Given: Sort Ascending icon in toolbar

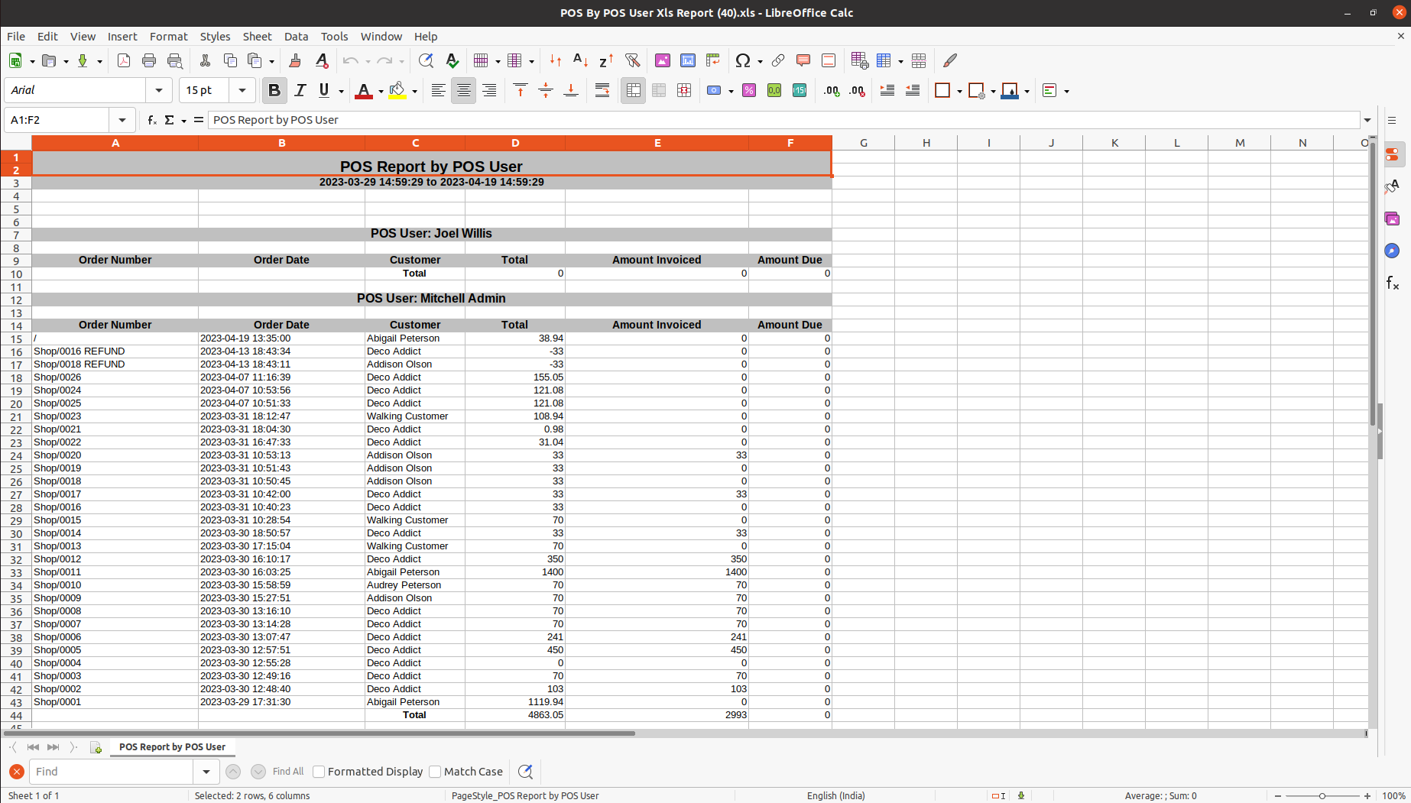Looking at the screenshot, I should 581,60.
